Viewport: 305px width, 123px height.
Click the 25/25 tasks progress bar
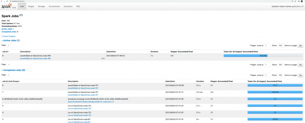(x=275, y=119)
